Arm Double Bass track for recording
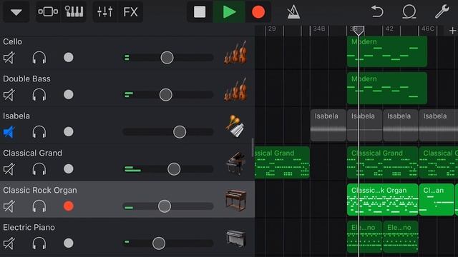 69,94
